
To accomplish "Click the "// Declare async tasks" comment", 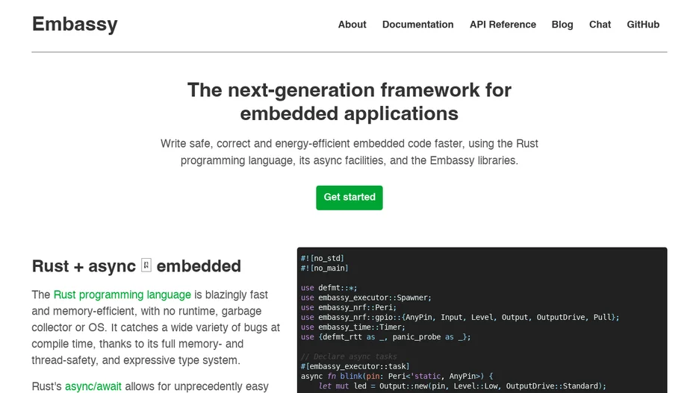I will [x=349, y=356].
